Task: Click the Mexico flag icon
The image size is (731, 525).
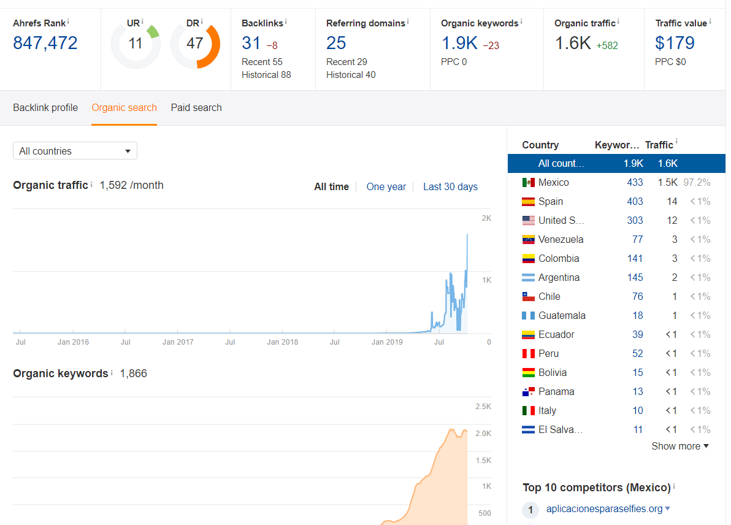Action: coord(528,182)
